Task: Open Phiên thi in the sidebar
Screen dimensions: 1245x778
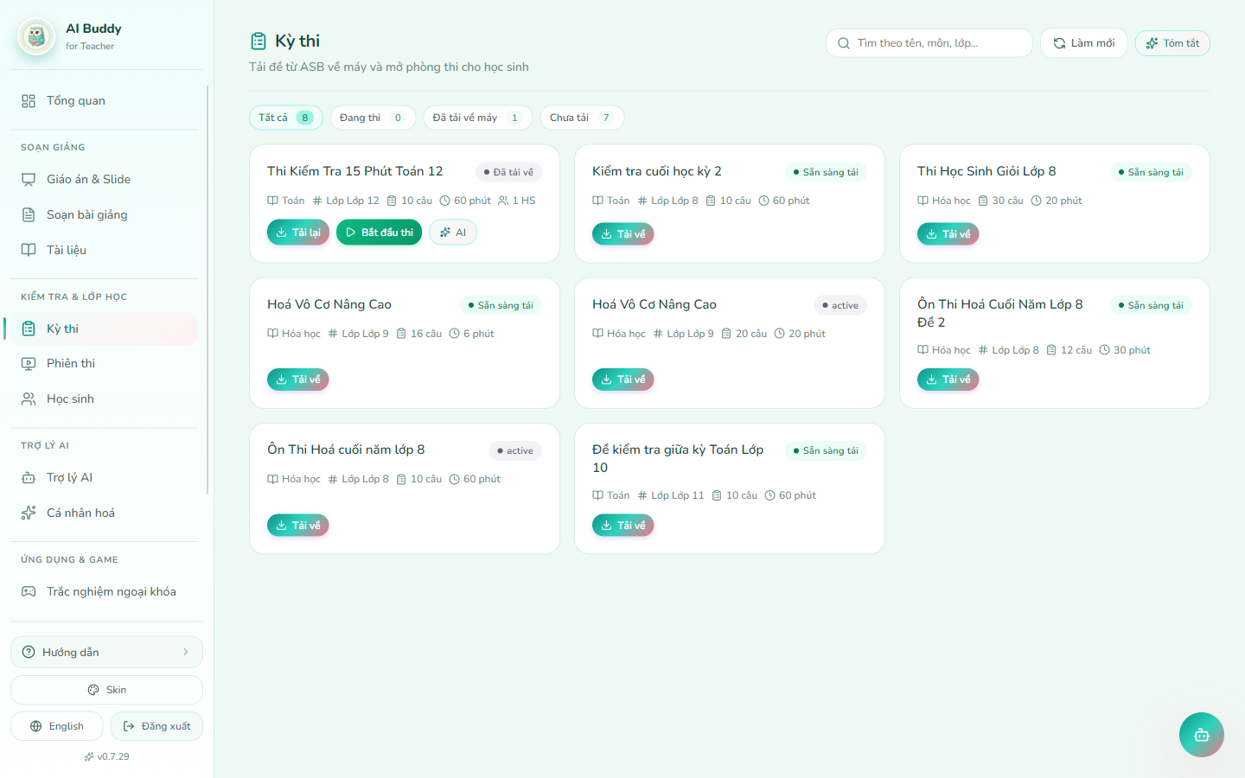Action: coord(104,364)
